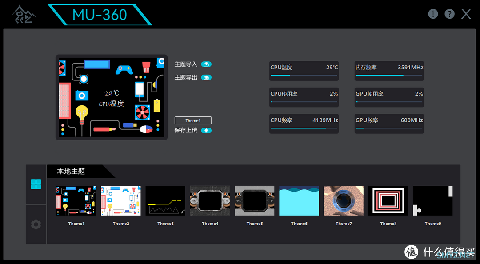Choose the Theme3 line graph thumbnail

(x=165, y=201)
